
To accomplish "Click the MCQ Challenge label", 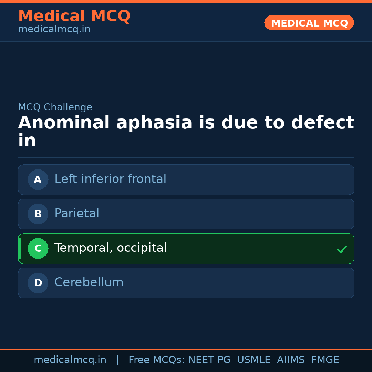I will (55, 107).
